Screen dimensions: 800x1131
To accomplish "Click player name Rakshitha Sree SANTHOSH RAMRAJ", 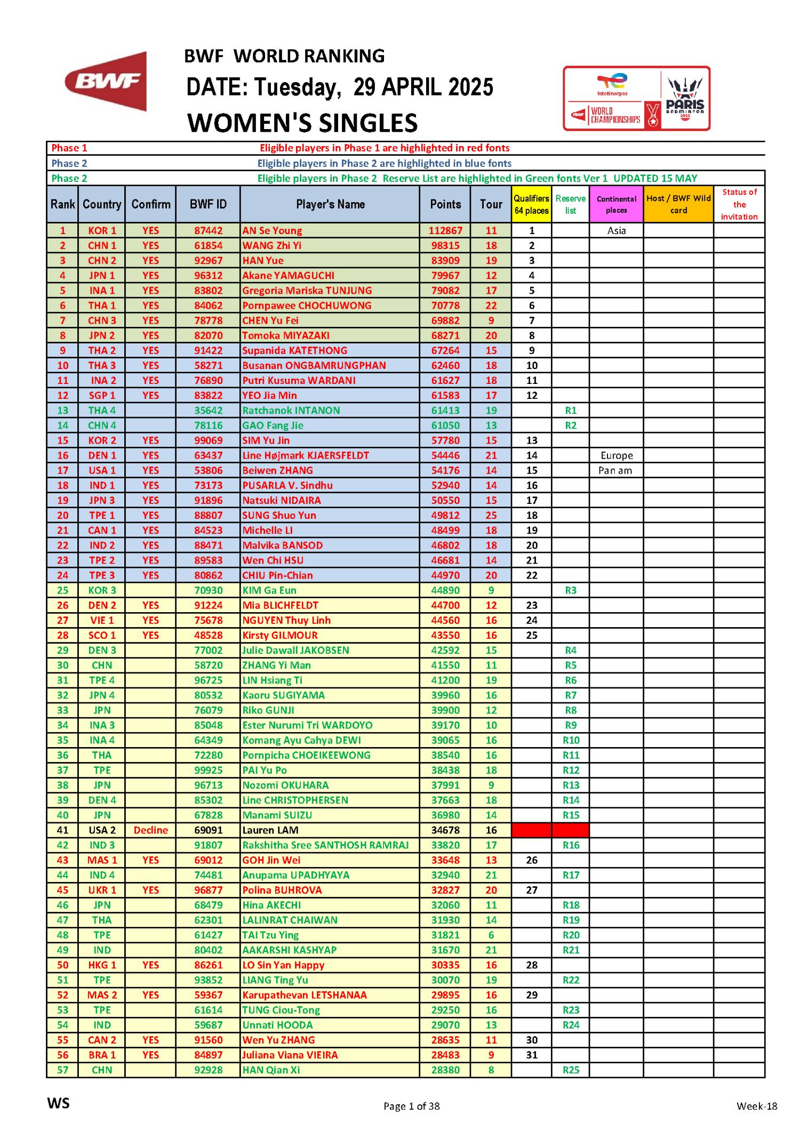I will (x=325, y=845).
